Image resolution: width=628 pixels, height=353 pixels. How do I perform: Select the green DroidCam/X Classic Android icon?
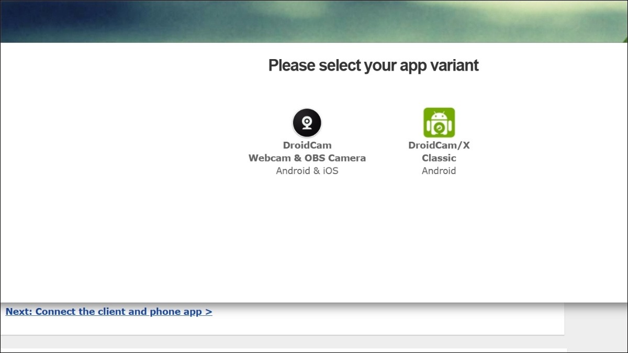coord(439,123)
